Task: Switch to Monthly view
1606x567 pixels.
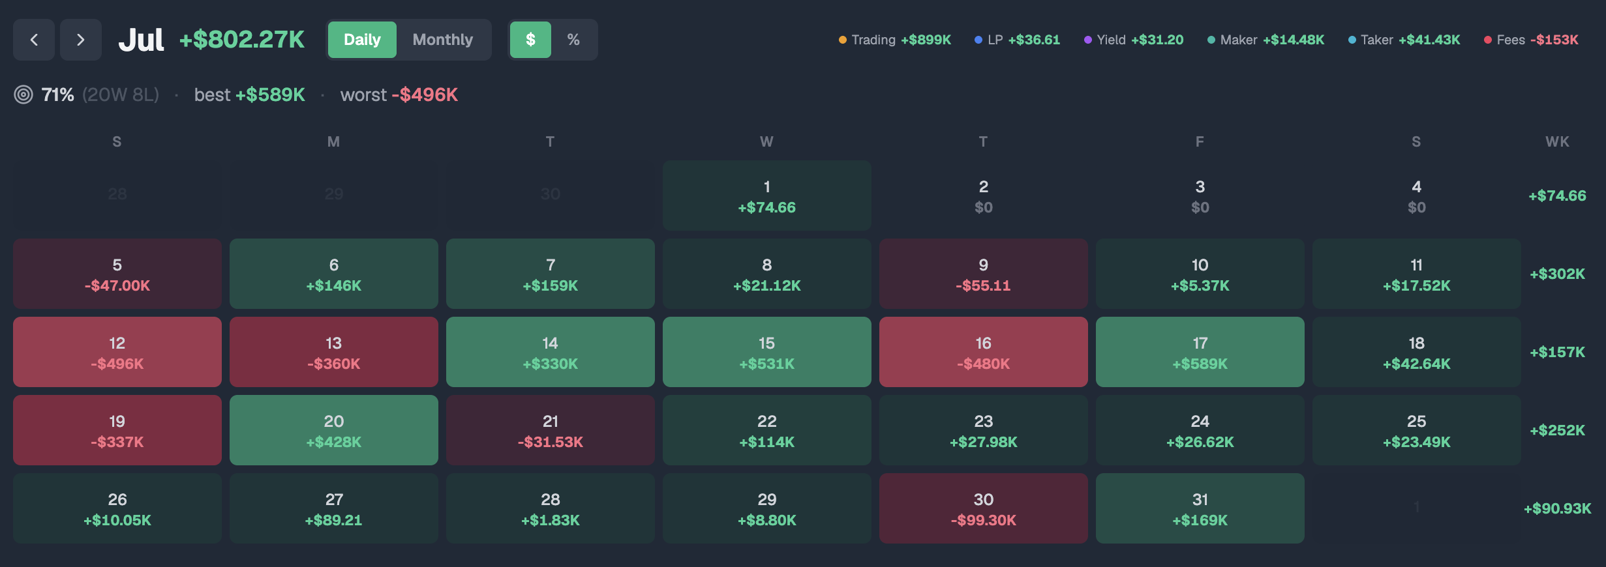Action: (x=443, y=40)
